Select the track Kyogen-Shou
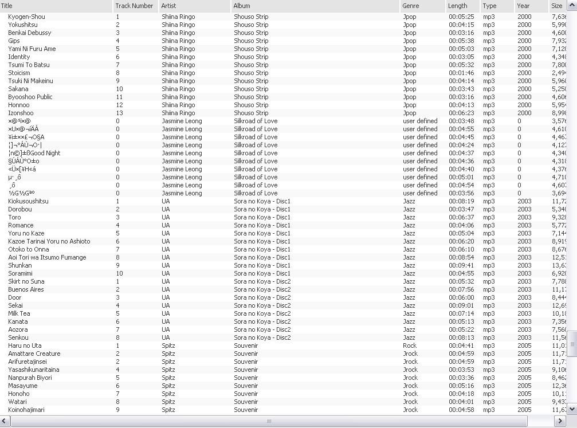This screenshot has height=428, width=577. click(x=26, y=17)
